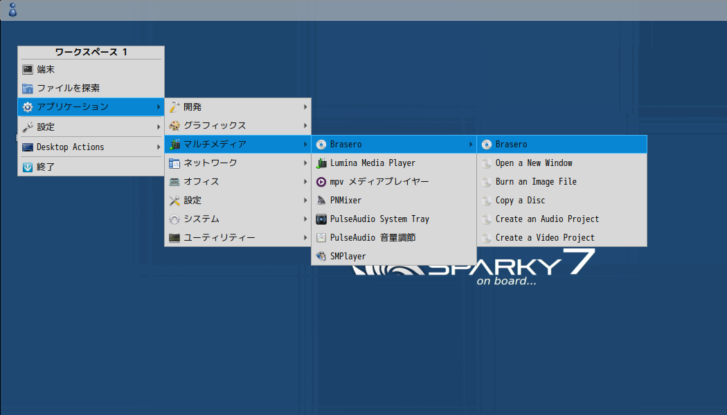Viewport: 727px width, 415px height.
Task: Select Create a Video Project
Action: (562, 238)
